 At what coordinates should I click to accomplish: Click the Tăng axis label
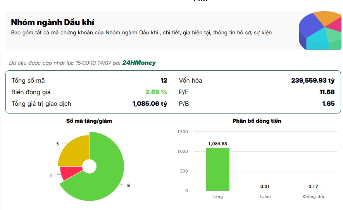click(218, 196)
